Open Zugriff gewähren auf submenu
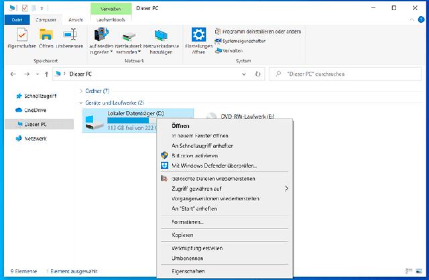The image size is (429, 280). 225,189
